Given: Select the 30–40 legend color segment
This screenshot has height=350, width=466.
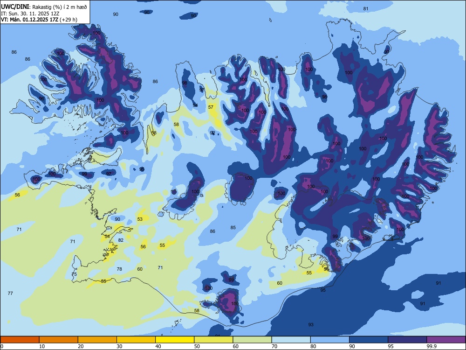Looking at the screenshot, I should click(136, 340).
